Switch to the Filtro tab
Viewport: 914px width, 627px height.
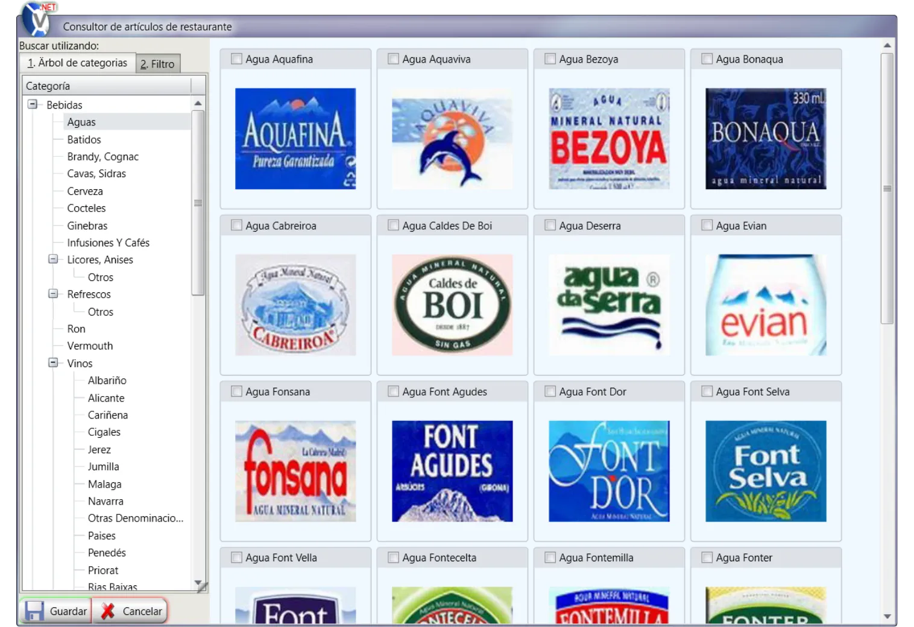[x=158, y=64]
